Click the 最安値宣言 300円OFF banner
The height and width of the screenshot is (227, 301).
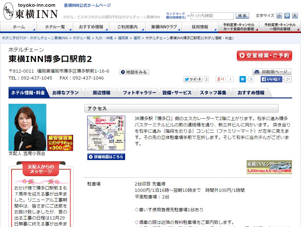coord(60,143)
